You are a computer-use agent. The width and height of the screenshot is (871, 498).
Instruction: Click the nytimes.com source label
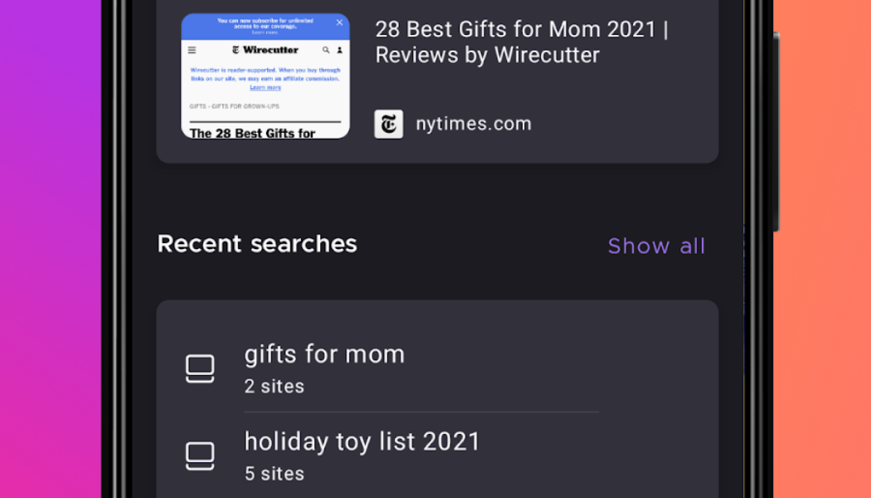click(x=473, y=124)
